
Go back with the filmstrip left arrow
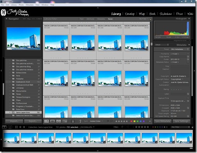point(20,127)
